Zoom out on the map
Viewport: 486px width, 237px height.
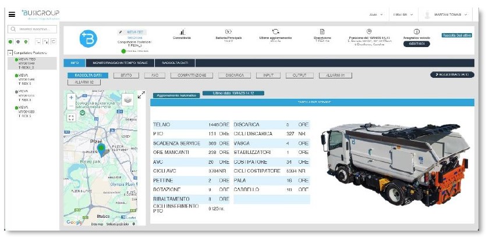point(71,107)
